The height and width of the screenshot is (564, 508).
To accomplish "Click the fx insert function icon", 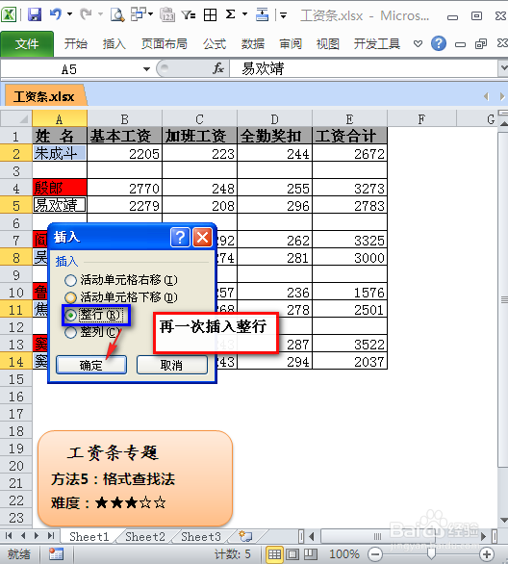I will [x=218, y=68].
